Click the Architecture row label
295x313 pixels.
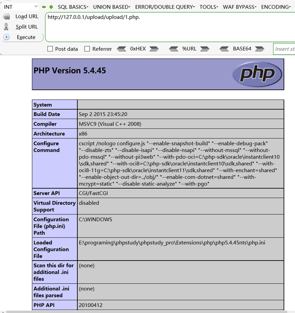coord(49,134)
